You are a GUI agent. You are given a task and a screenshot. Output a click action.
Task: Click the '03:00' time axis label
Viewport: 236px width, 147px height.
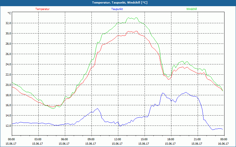click(x=38, y=139)
